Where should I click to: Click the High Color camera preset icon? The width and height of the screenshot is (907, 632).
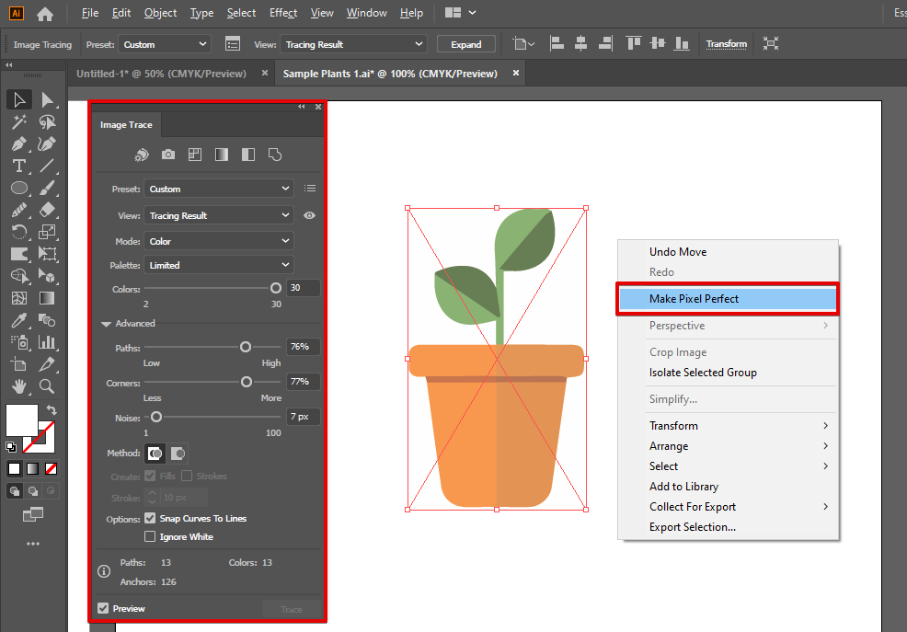point(168,155)
